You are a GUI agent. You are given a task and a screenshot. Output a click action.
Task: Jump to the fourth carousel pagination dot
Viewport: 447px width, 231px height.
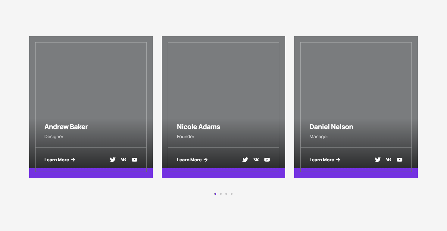(232, 194)
